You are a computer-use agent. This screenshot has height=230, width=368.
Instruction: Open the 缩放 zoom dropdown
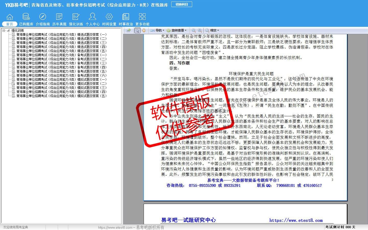coord(212,30)
